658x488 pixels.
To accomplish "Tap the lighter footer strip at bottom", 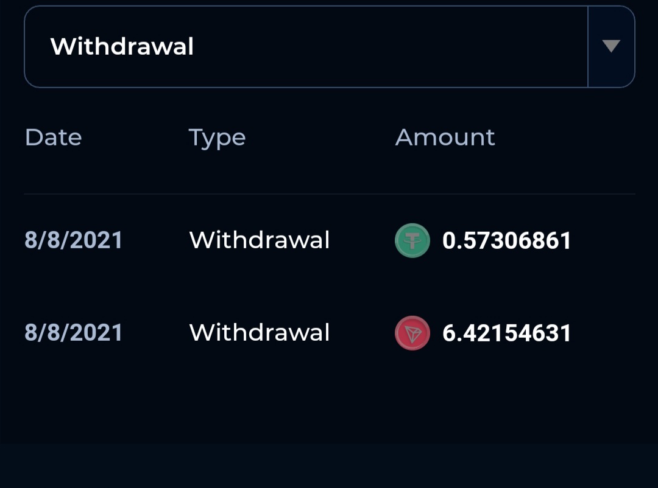I will (x=329, y=466).
